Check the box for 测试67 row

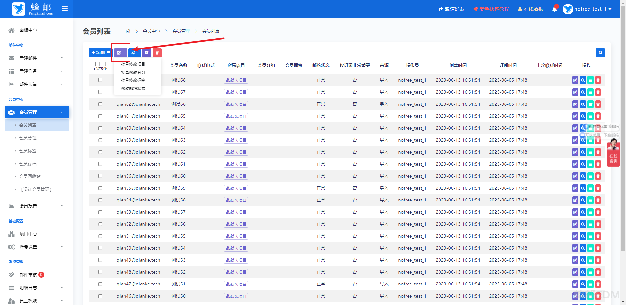(100, 92)
